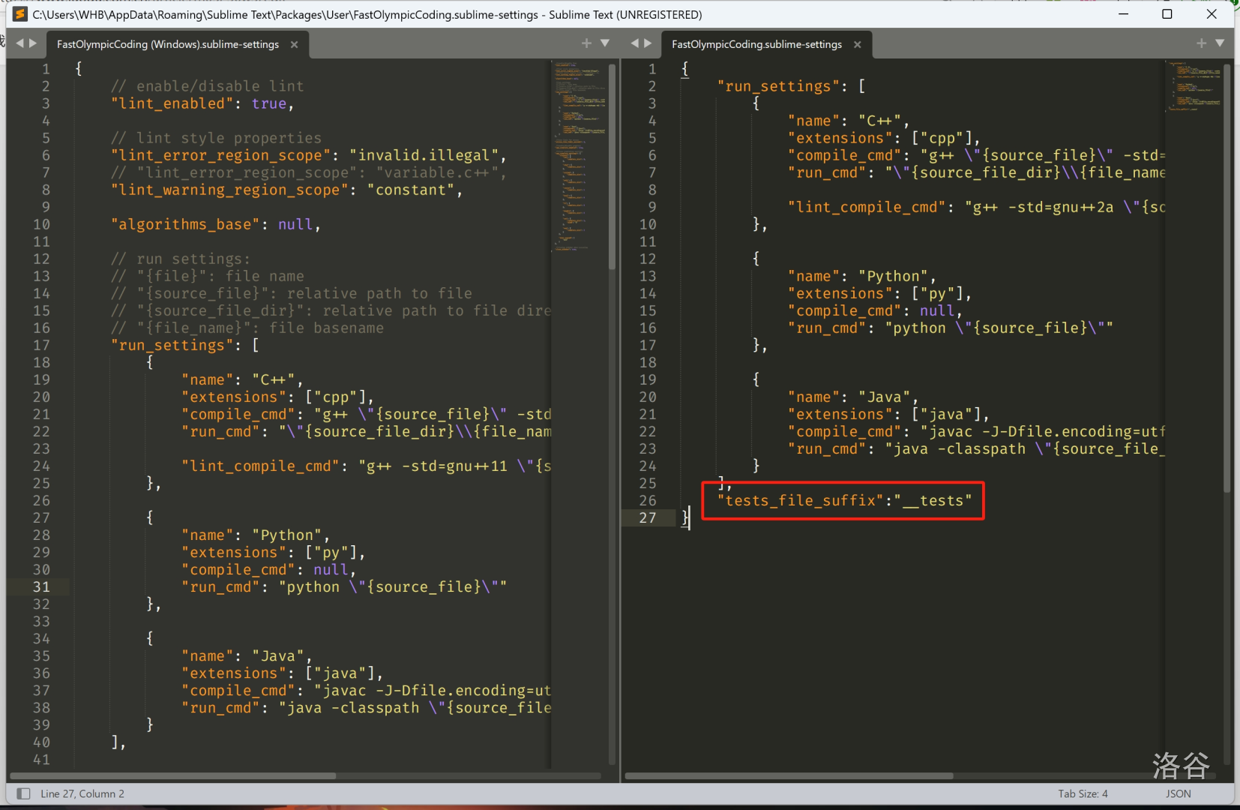Close the FastOlympicCoding.sublime-settings tab
1240x810 pixels.
[x=856, y=43]
